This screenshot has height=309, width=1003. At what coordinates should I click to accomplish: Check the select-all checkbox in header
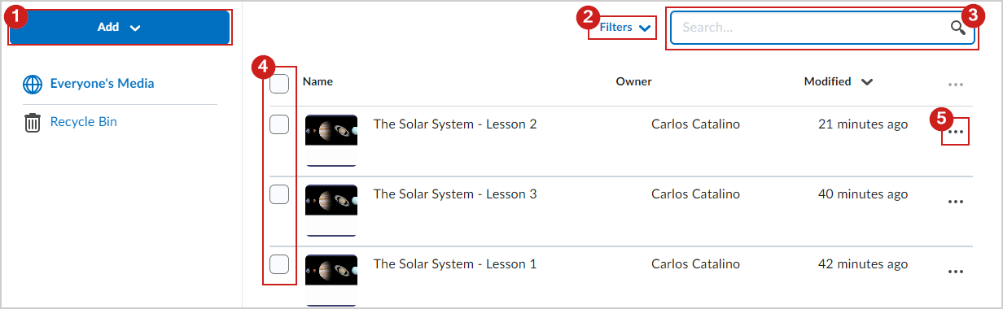pyautogui.click(x=279, y=83)
